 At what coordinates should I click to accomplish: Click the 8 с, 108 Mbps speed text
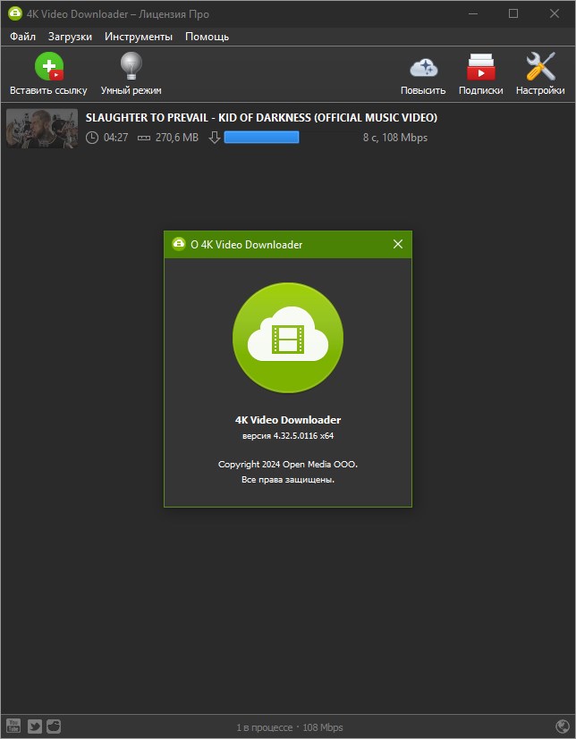394,138
